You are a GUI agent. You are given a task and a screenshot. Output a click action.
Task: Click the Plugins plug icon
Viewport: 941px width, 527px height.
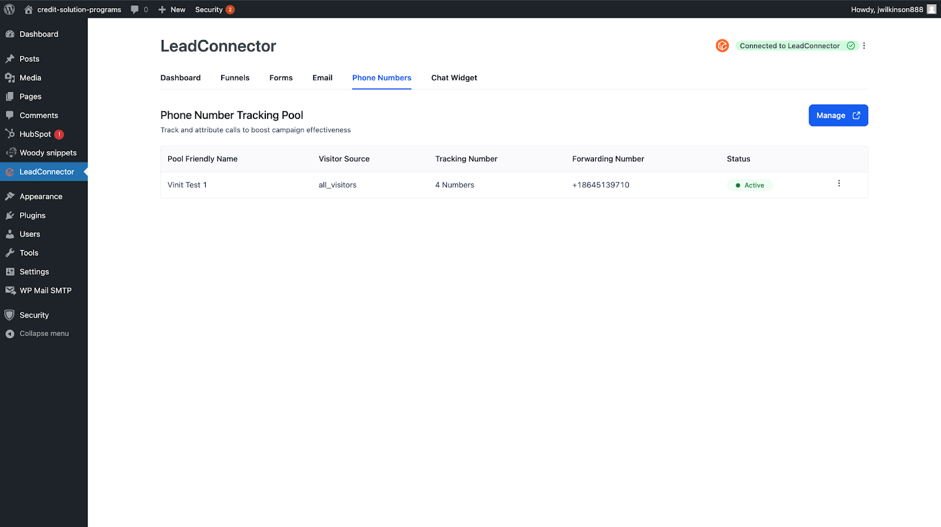10,215
